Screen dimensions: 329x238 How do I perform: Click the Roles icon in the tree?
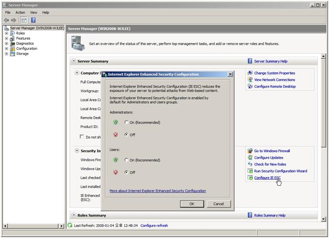pos(12,33)
